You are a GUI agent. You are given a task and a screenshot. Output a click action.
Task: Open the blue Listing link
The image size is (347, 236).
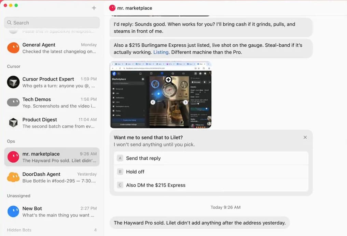[x=161, y=52]
